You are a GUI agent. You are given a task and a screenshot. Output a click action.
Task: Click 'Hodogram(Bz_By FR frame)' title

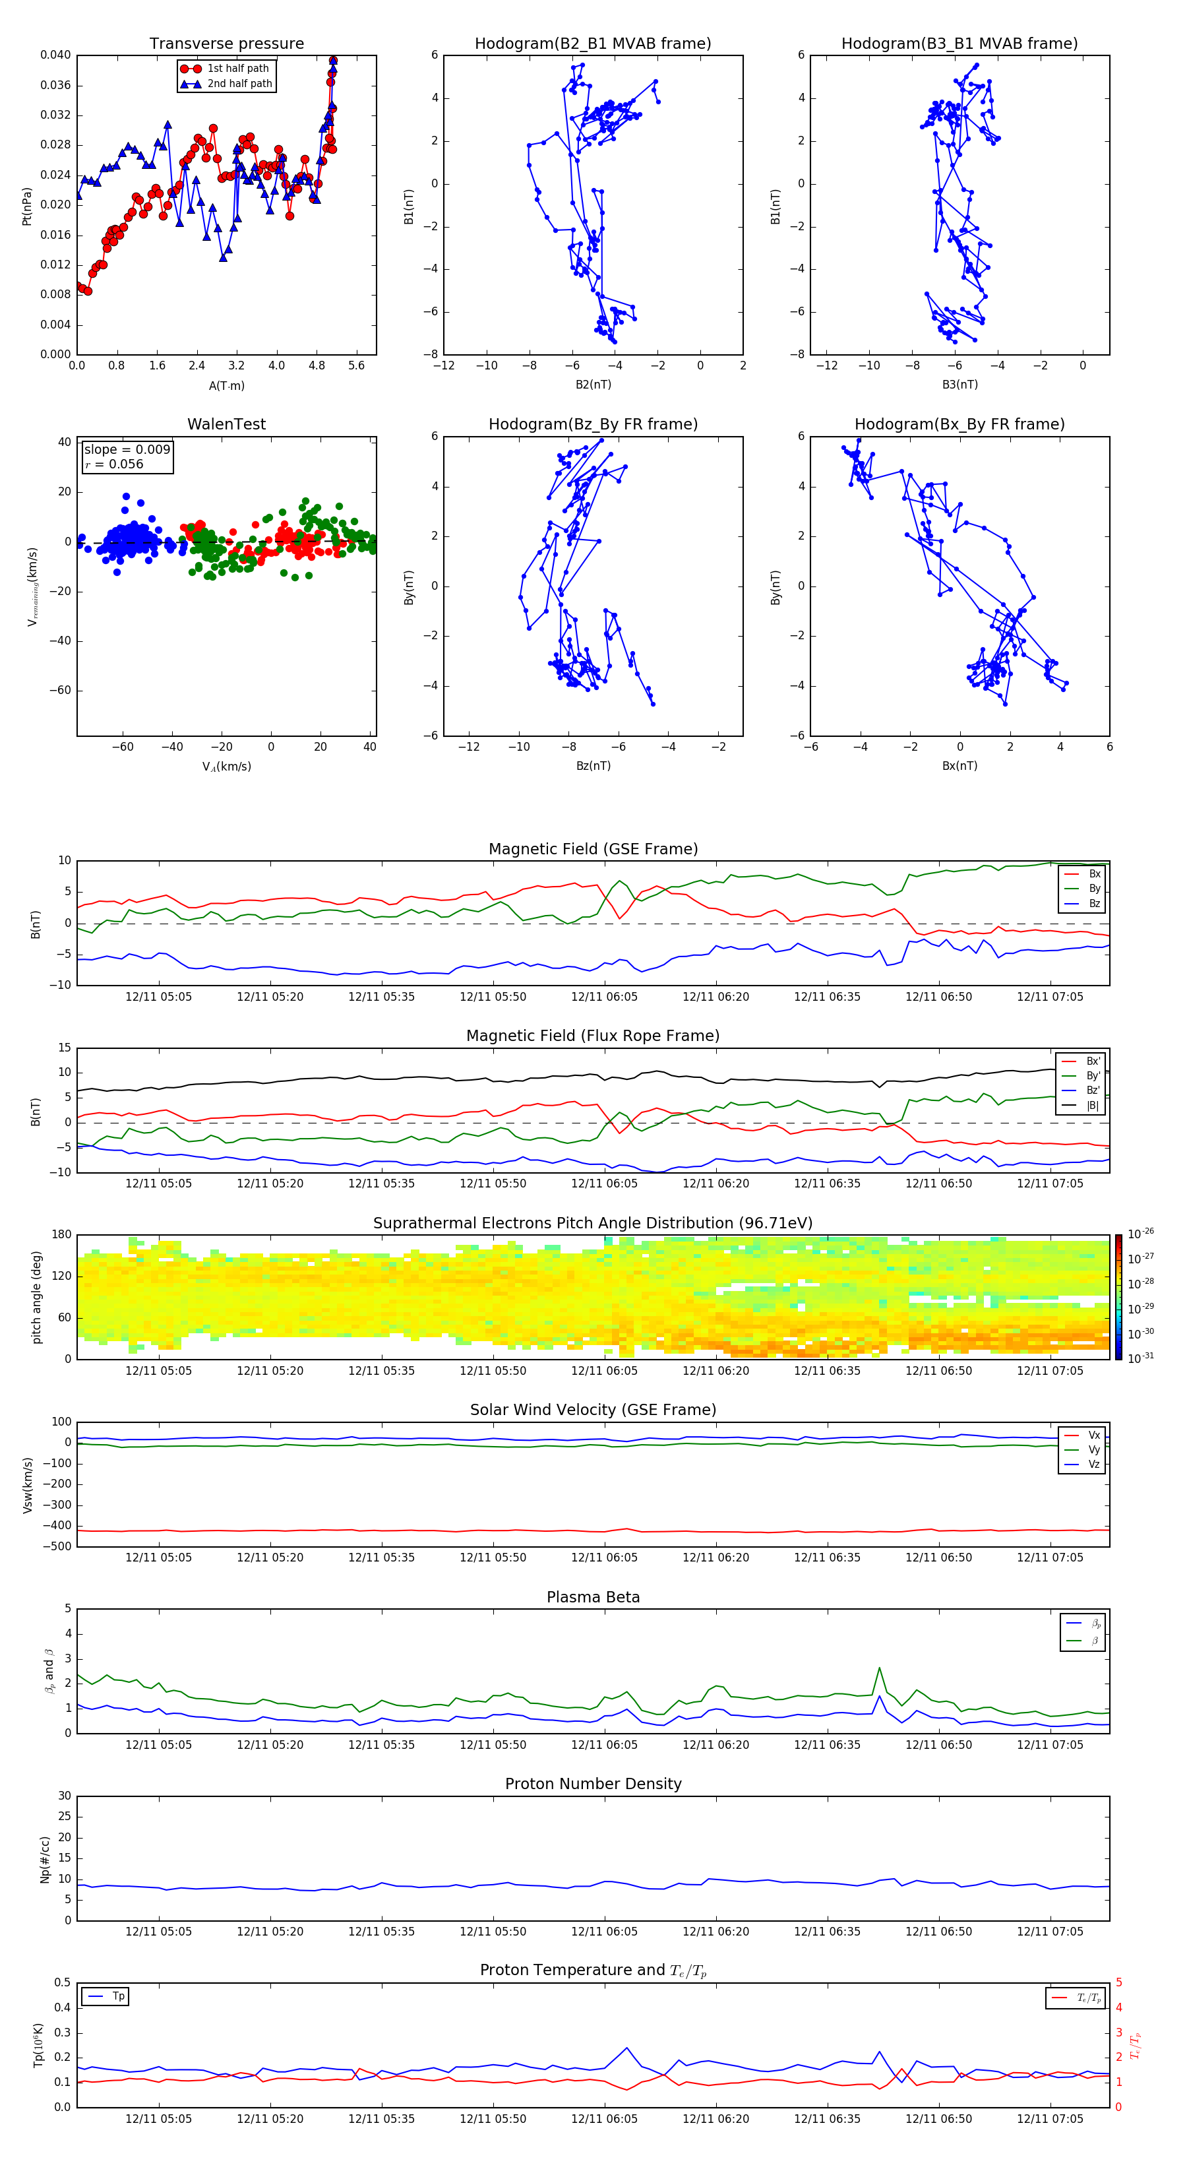coord(593,424)
